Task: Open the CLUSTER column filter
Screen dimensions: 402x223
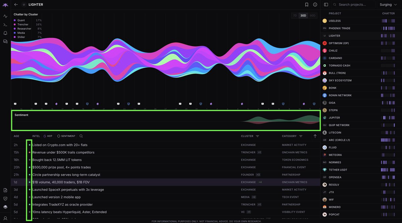Action: tap(257, 136)
